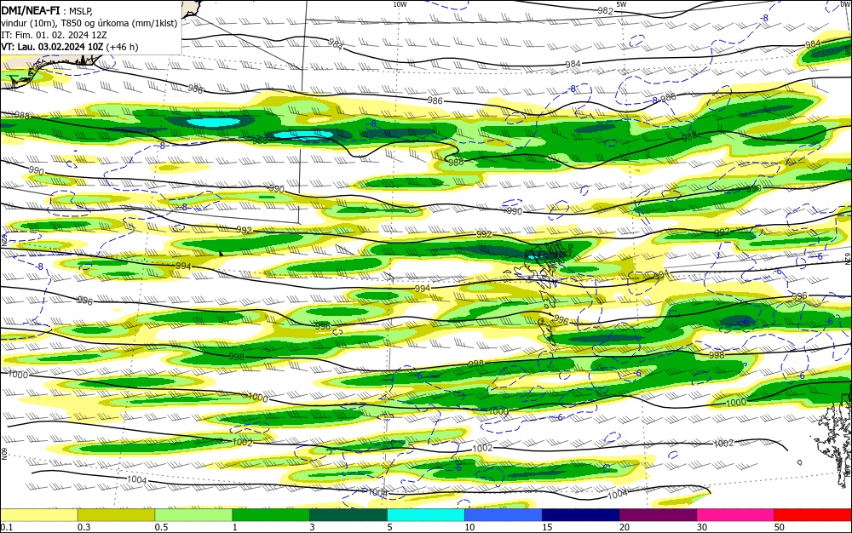The width and height of the screenshot is (852, 533).
Task: Select the pink 30–50 legend swatch
Action: tap(736, 515)
